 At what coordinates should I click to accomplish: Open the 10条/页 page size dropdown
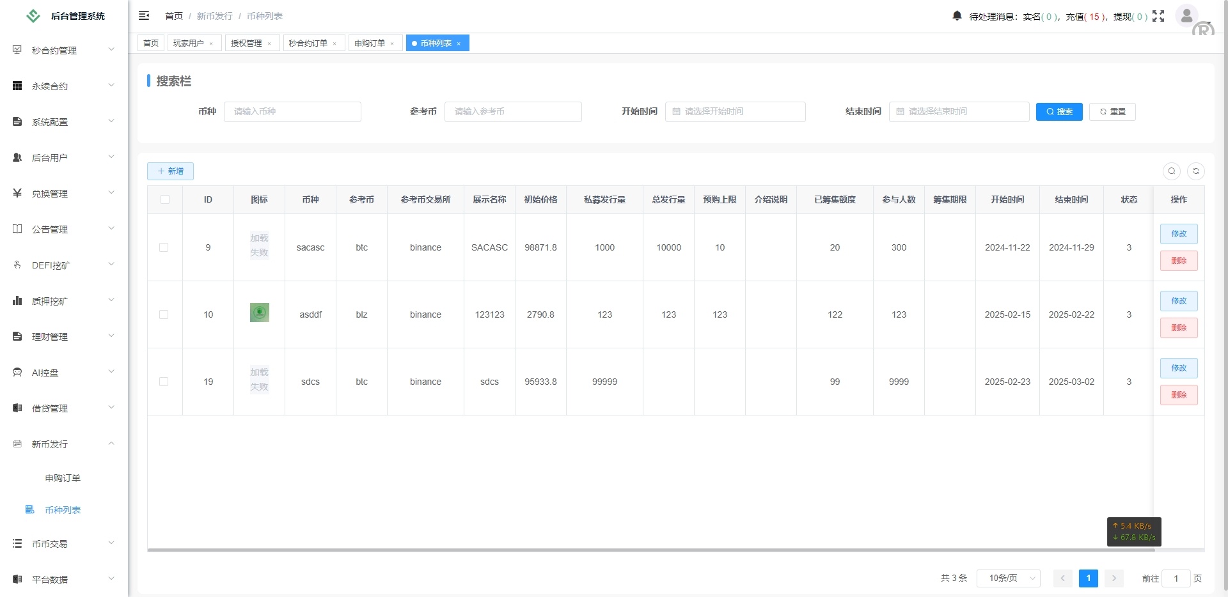pyautogui.click(x=1008, y=578)
